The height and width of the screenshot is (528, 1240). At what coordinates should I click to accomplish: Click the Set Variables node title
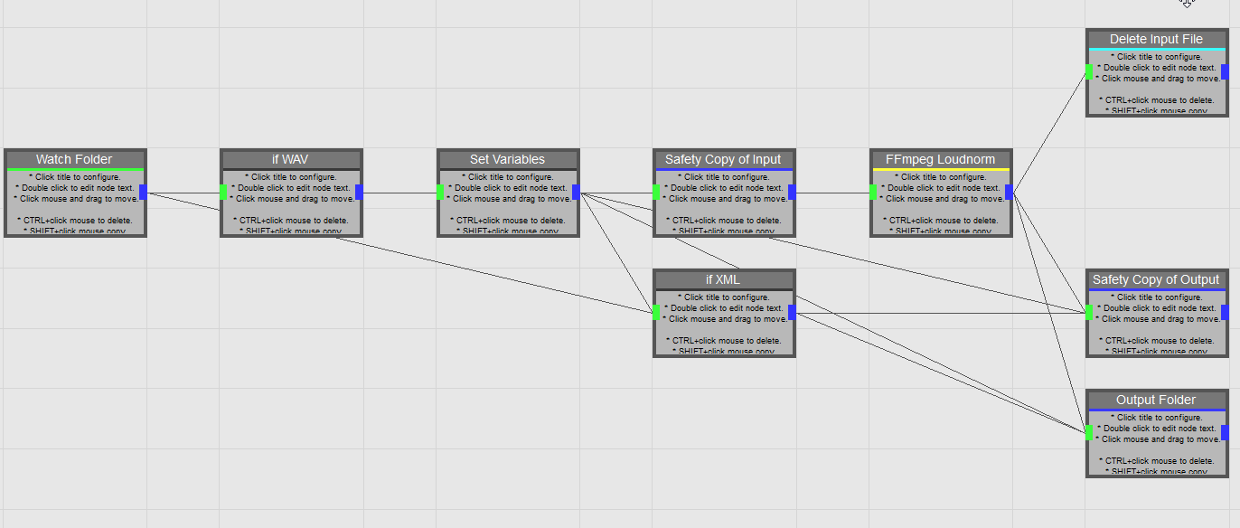point(507,159)
